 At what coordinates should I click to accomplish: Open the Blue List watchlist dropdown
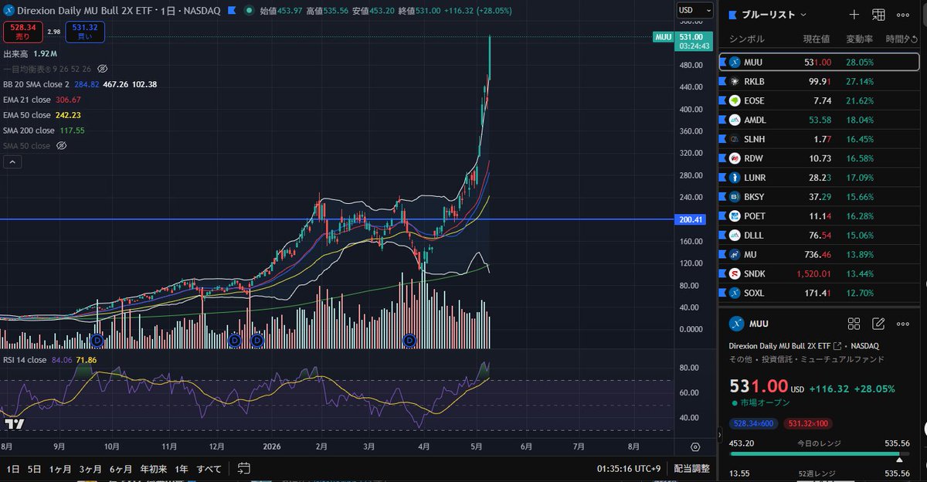pos(773,15)
